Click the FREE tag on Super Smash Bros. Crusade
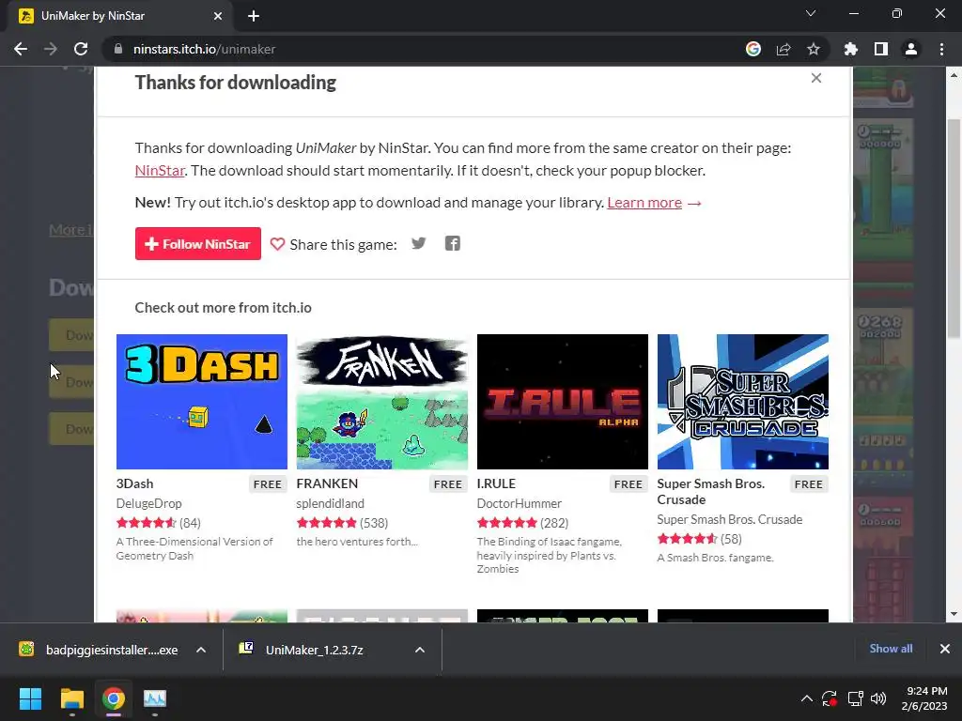The width and height of the screenshot is (962, 721). pos(809,484)
